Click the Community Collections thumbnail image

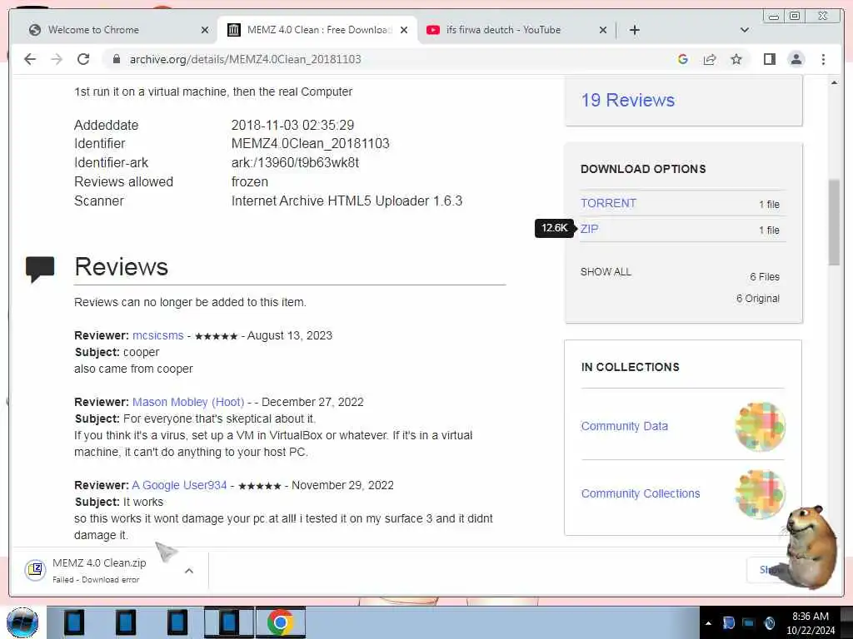[x=760, y=494]
